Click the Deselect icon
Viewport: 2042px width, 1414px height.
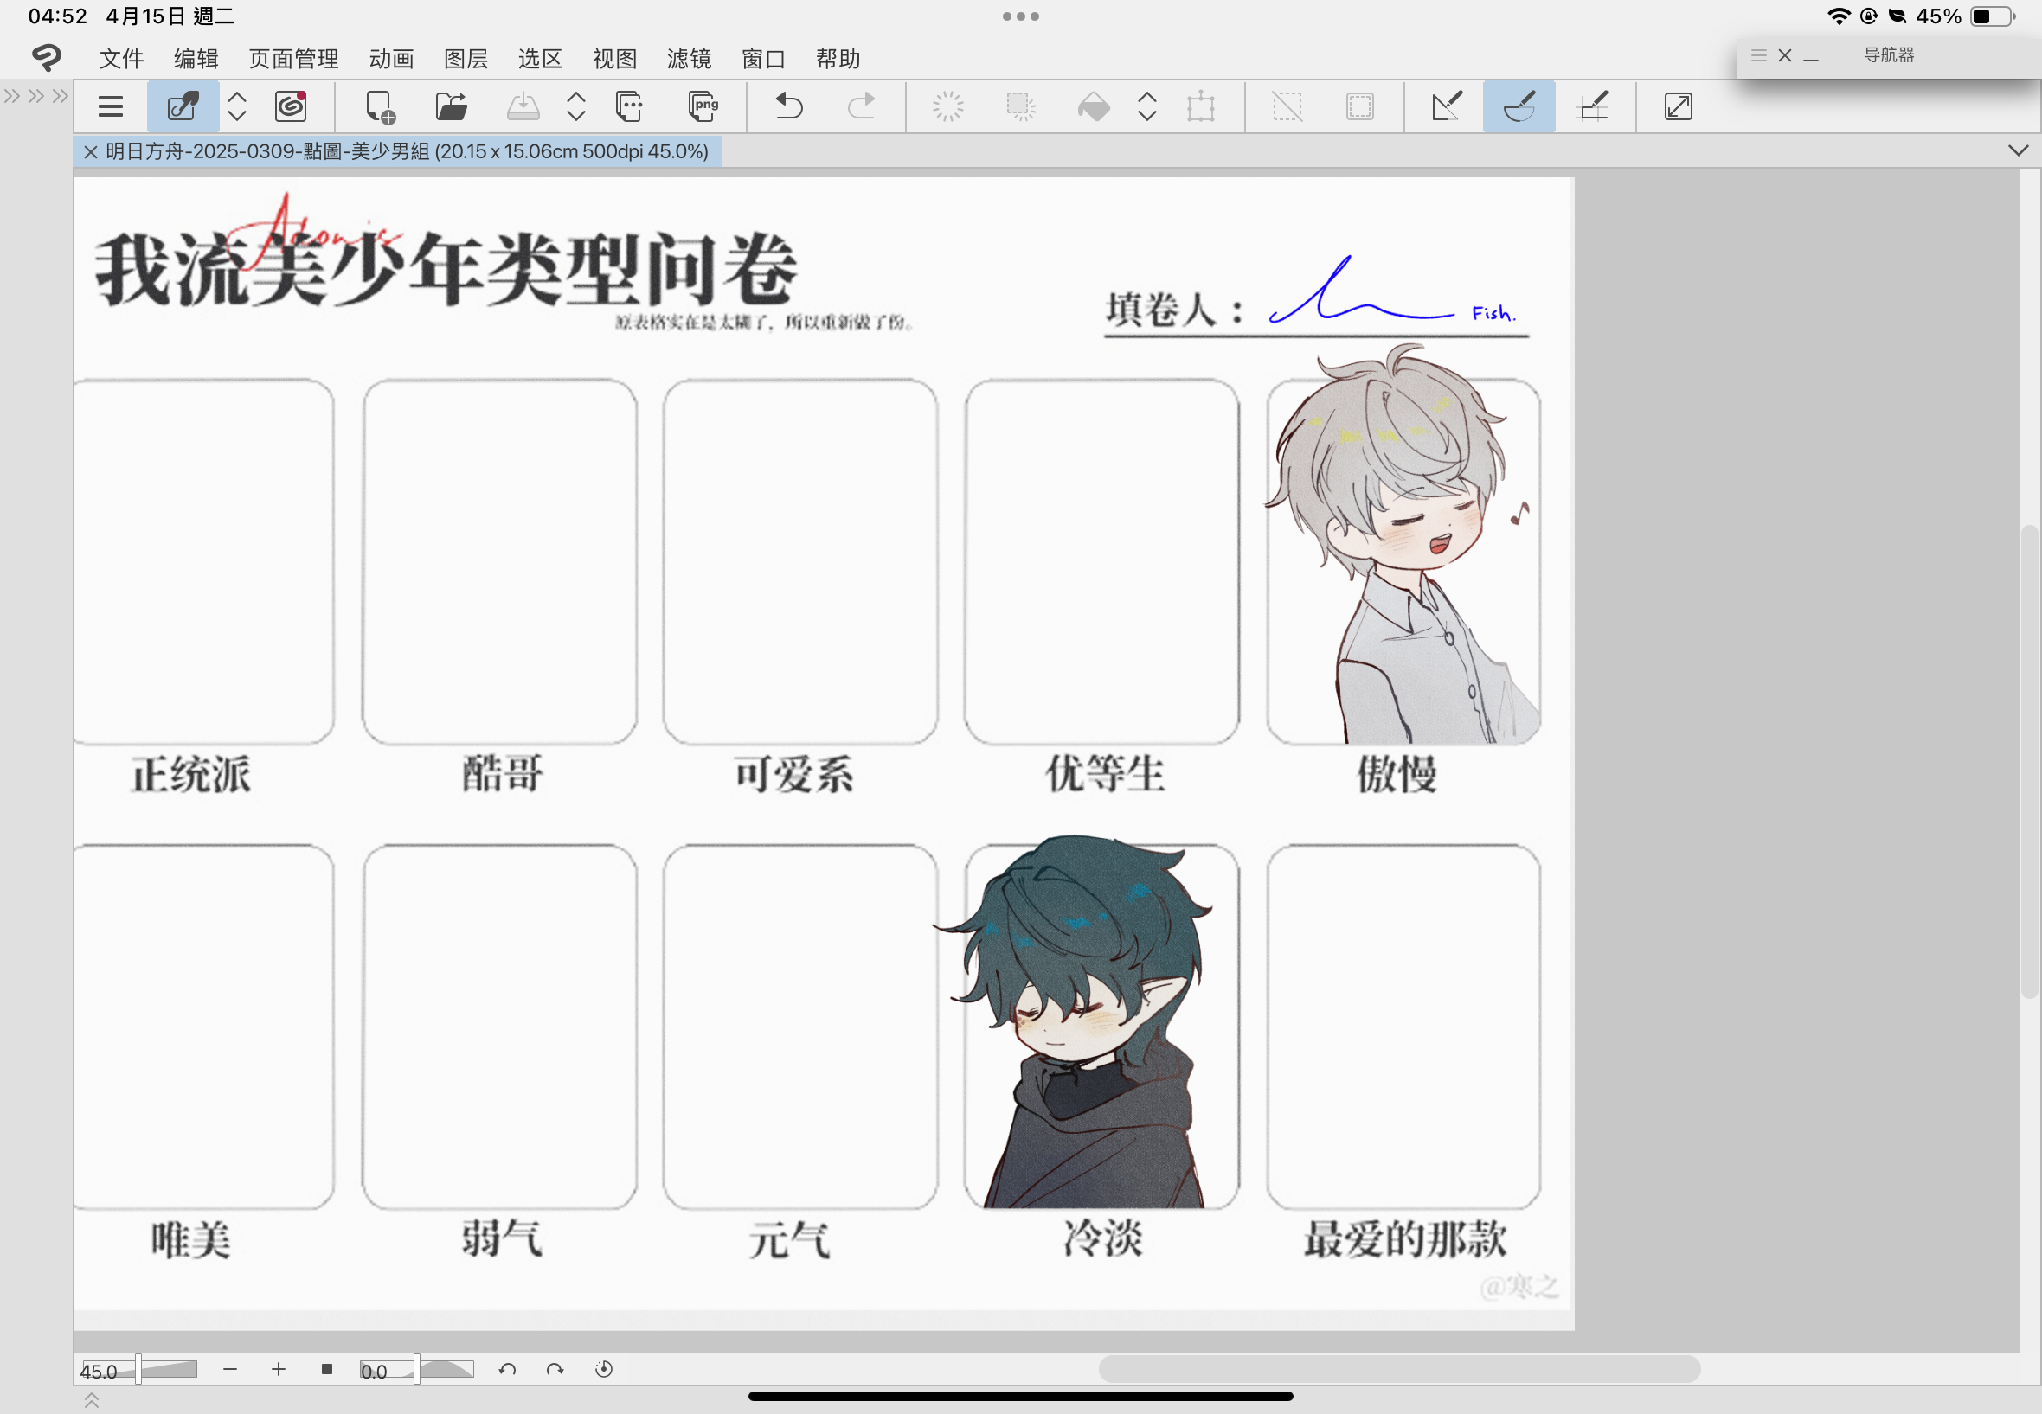[1287, 107]
